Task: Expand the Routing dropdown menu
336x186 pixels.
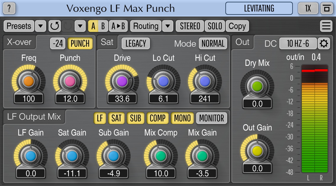Action: tap(167, 26)
